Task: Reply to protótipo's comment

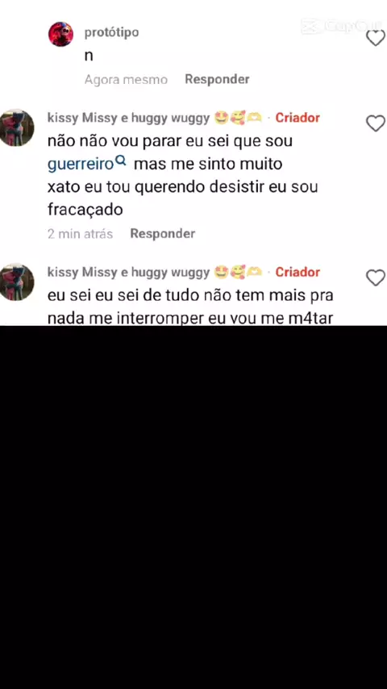Action: point(217,79)
